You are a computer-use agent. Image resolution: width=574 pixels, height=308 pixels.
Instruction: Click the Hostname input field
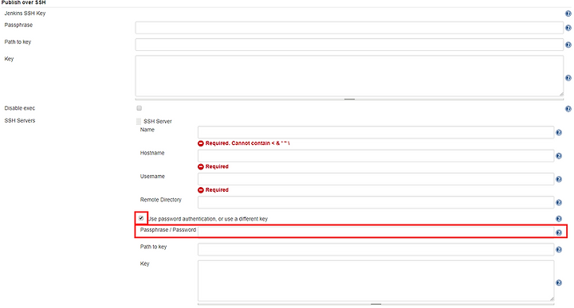pyautogui.click(x=376, y=156)
